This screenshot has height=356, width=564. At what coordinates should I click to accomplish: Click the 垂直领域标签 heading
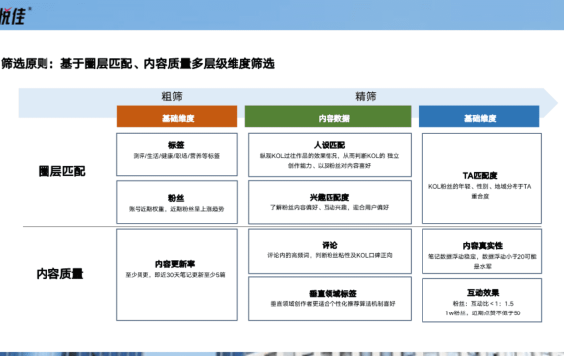(332, 294)
